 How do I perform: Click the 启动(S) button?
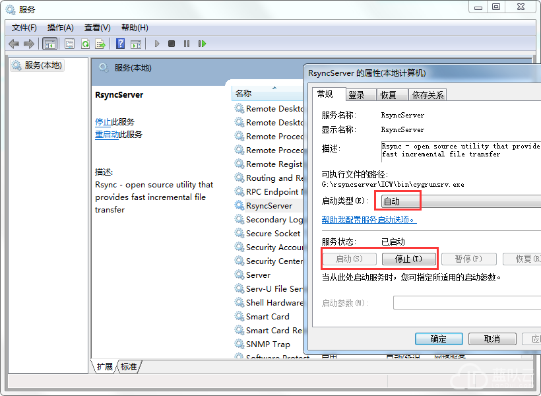coord(349,259)
